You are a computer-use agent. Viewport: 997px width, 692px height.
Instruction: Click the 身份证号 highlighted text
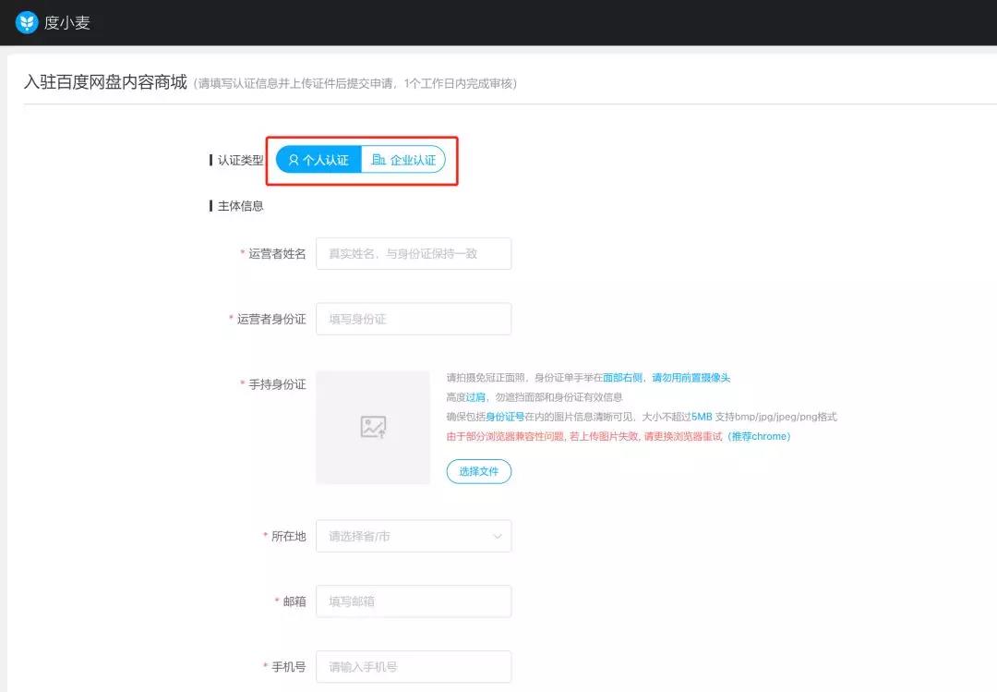(506, 417)
